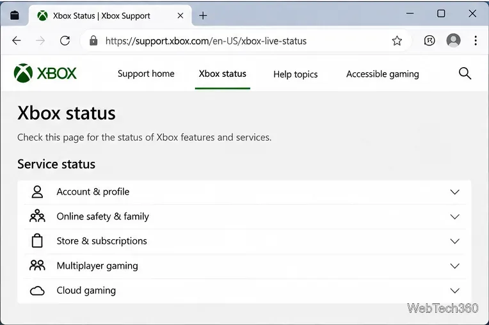Viewport: 489px width, 325px height.
Task: Click the family group icon for Online safety
Action: tap(37, 216)
